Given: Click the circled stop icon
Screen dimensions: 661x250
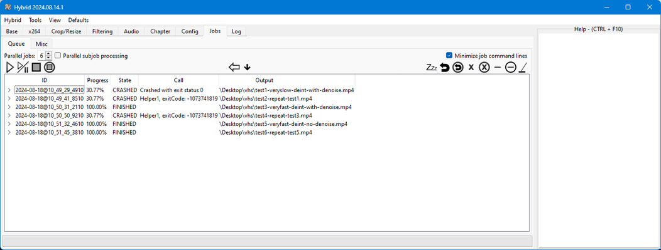Looking at the screenshot, I should 50,67.
